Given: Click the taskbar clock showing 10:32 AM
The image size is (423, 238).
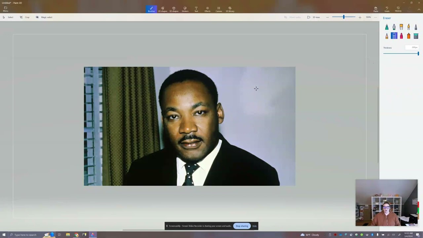Looking at the screenshot, I should pos(408,235).
